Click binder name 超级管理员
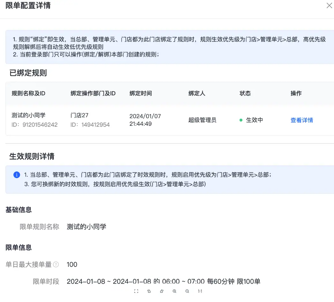The width and height of the screenshot is (334, 302). pos(202,120)
